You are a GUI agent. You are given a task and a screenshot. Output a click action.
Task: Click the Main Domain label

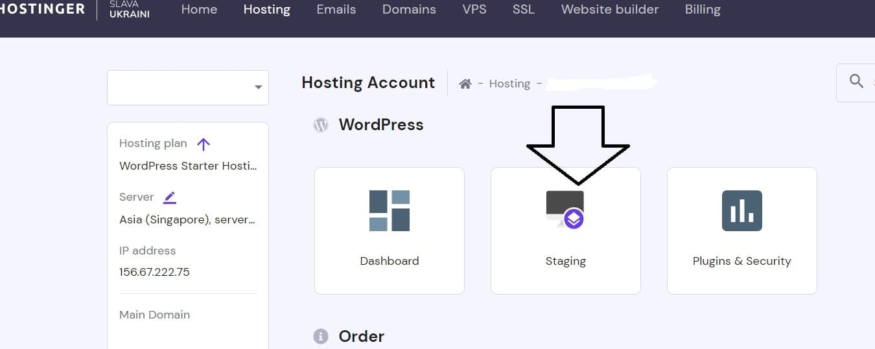154,315
